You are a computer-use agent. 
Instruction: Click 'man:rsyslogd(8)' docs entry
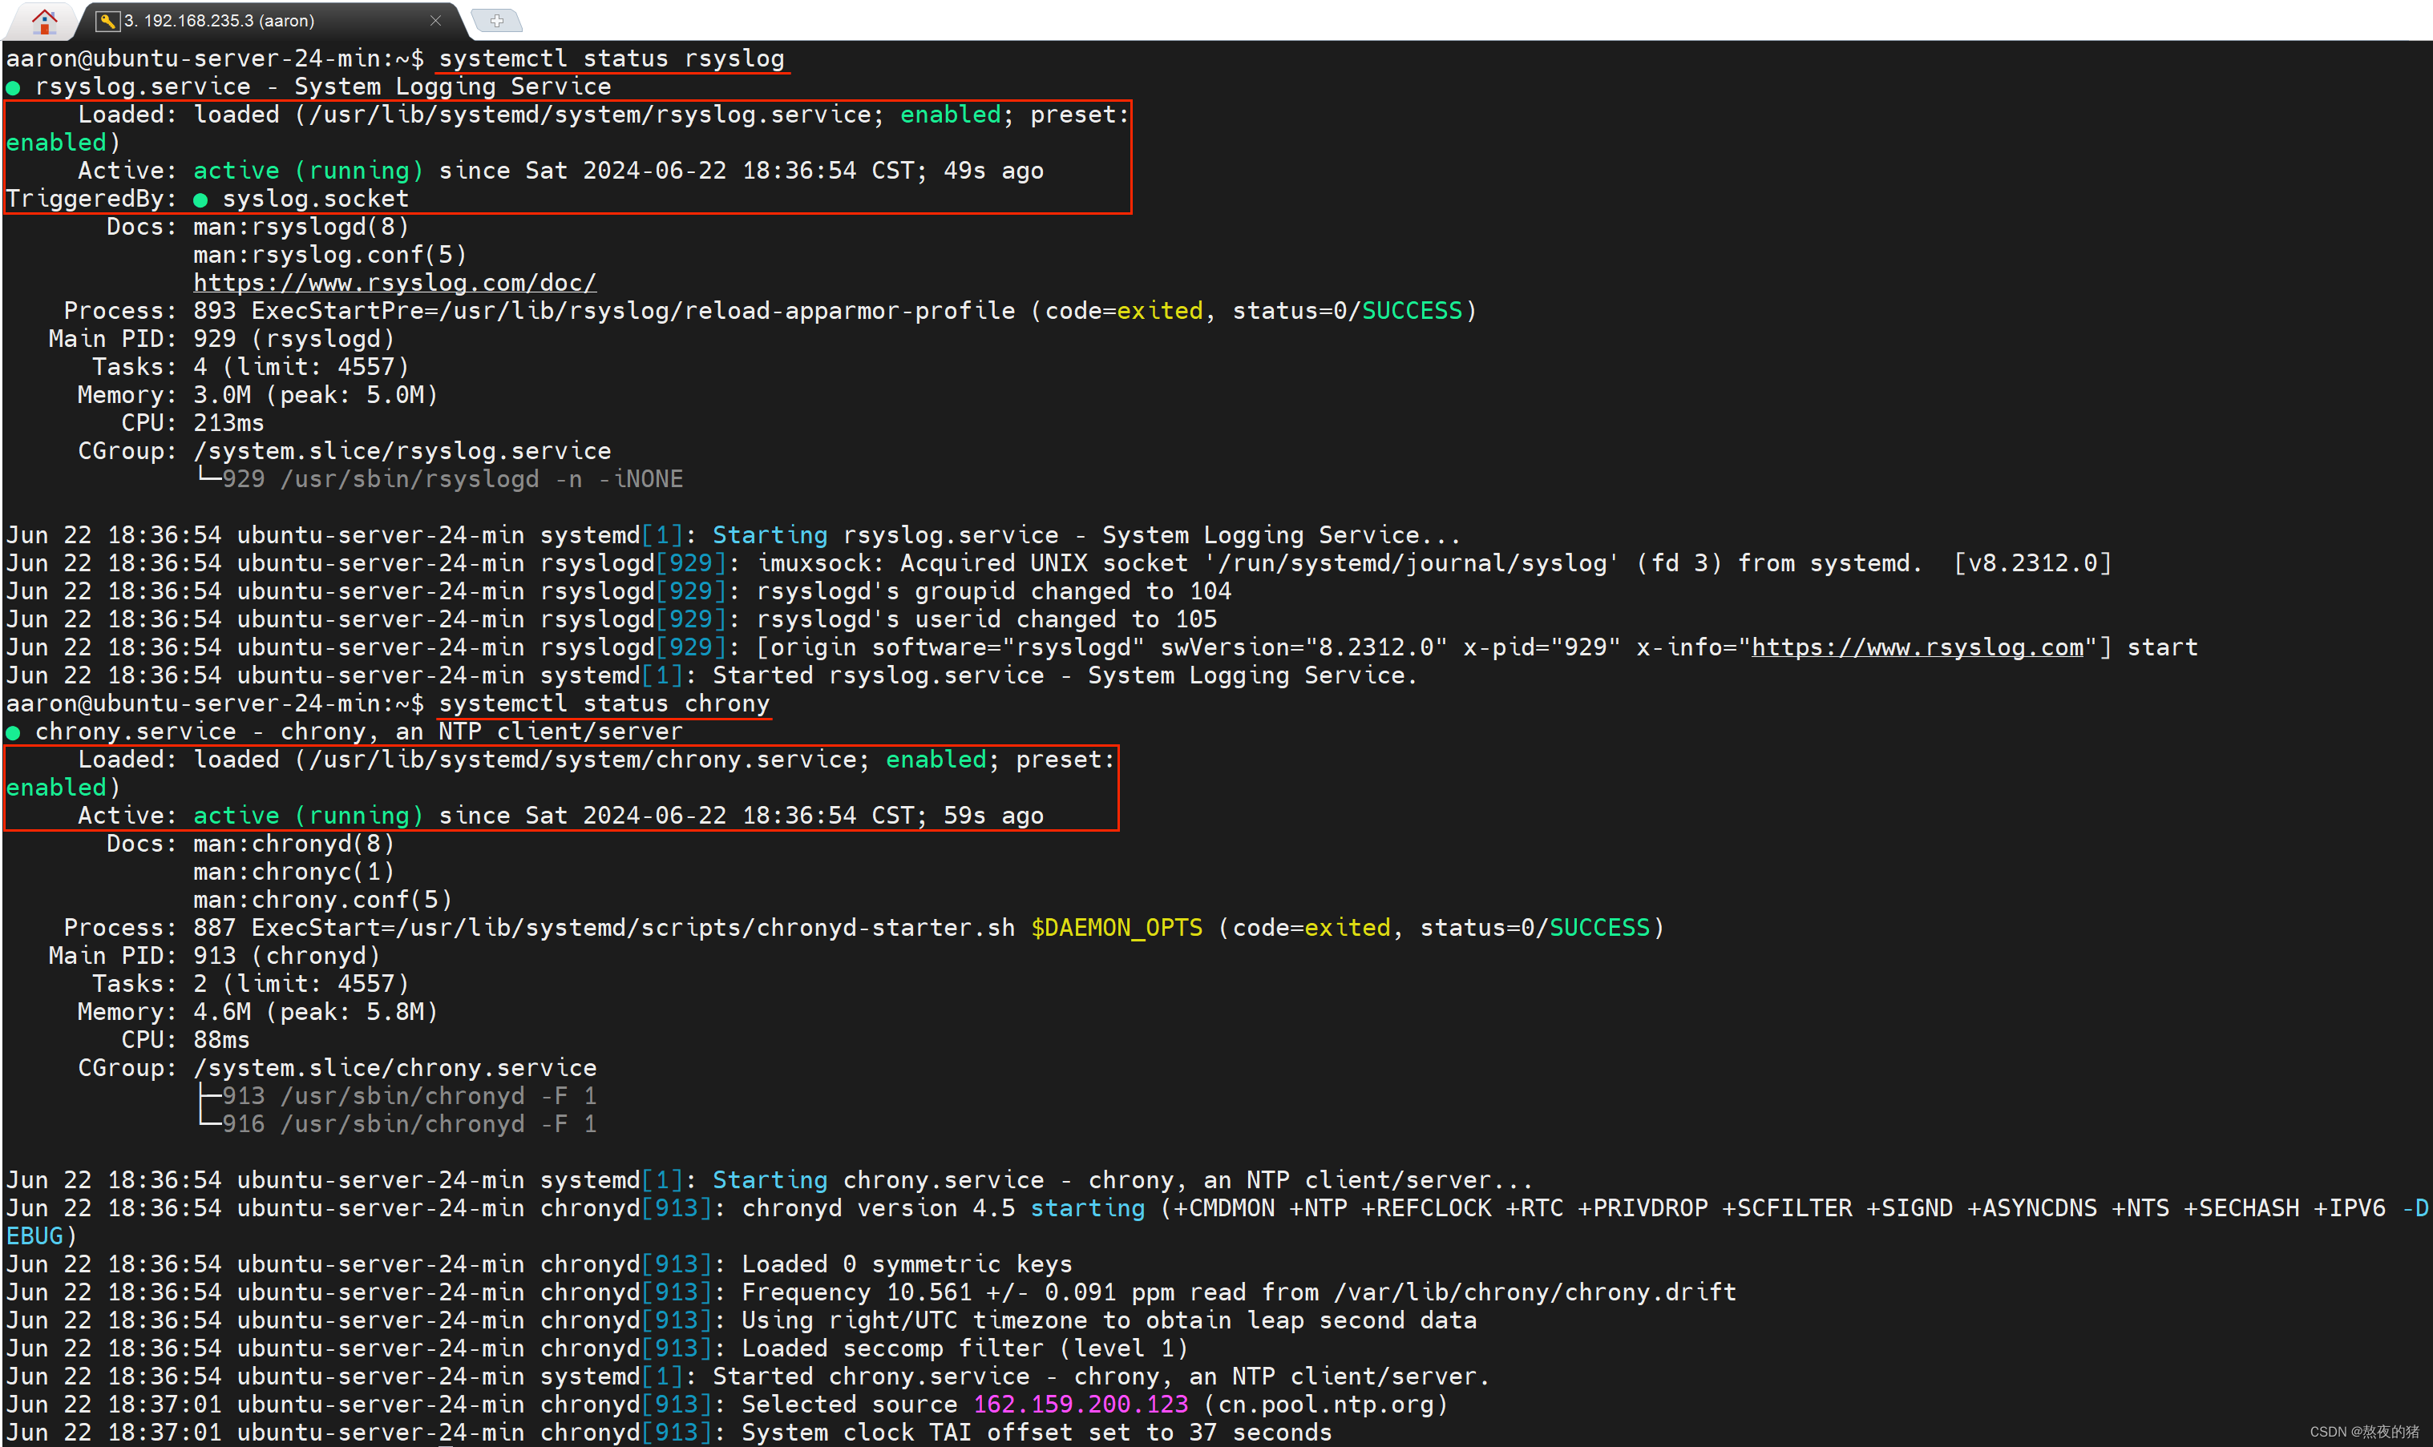click(x=301, y=228)
